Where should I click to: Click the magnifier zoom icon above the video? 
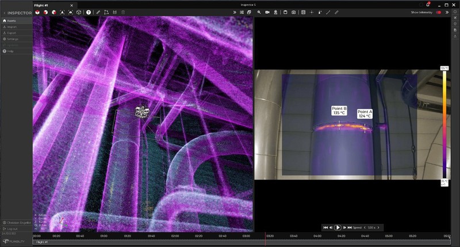[259, 12]
